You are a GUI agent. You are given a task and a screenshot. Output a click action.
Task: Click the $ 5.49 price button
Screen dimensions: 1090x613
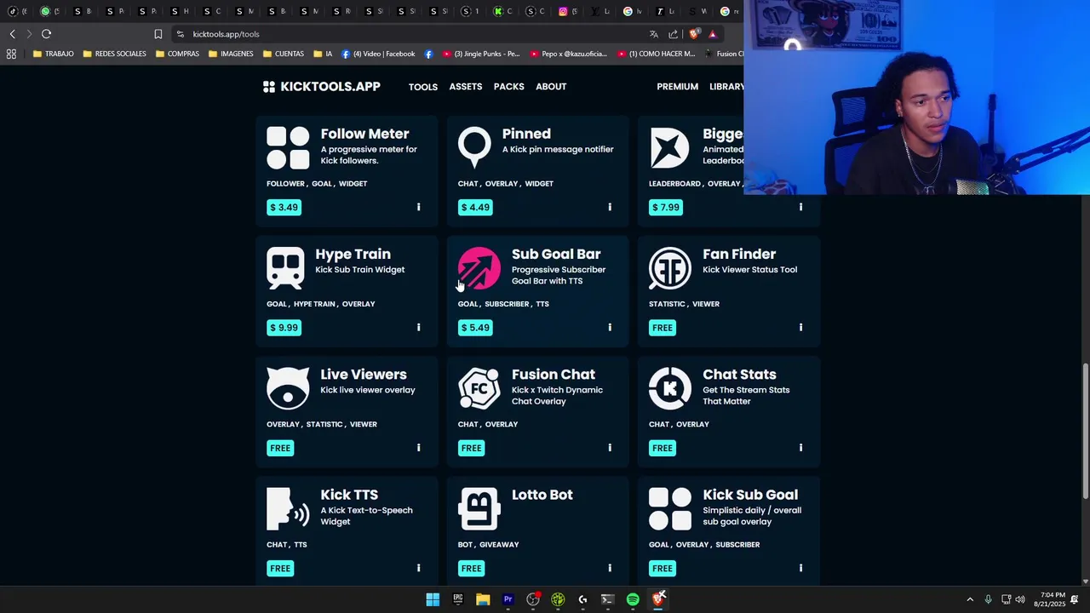(475, 327)
